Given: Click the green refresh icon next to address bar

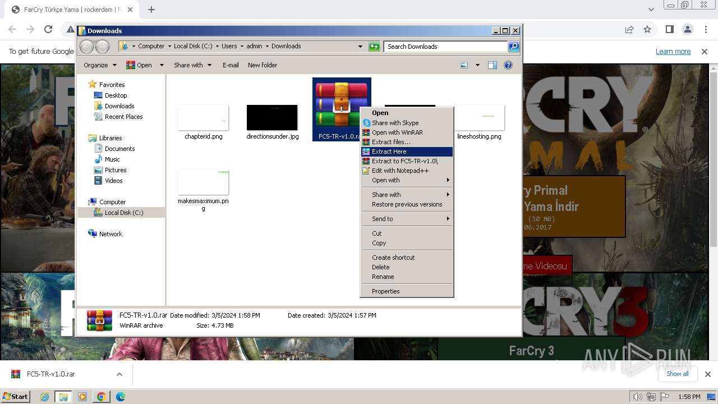Looking at the screenshot, I should pyautogui.click(x=374, y=47).
